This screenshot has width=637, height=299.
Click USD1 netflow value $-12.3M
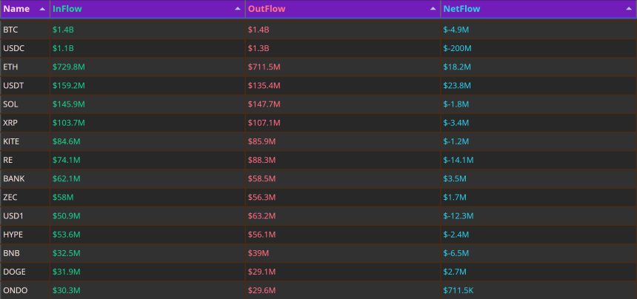point(458,216)
